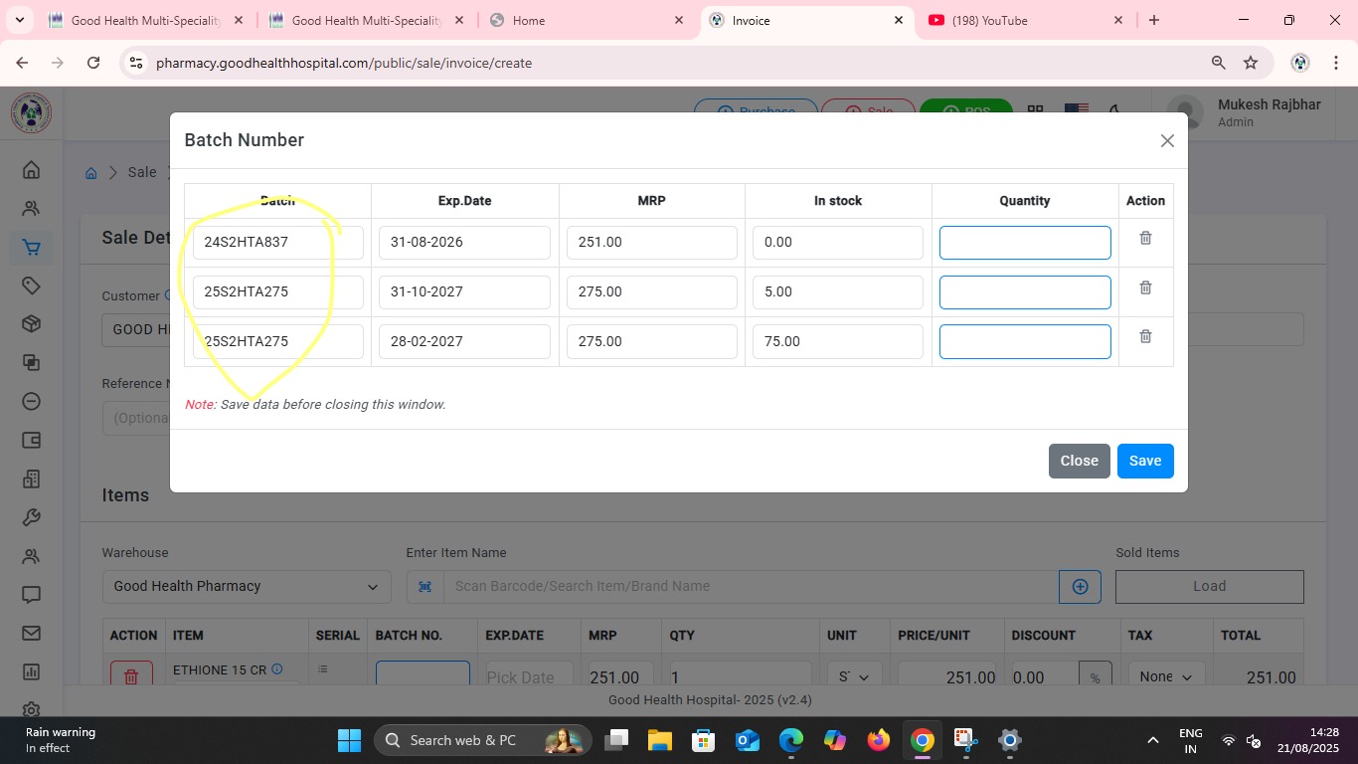Viewport: 1358px width, 764px height.
Task: Focus quantity field for batch 24S2HTA837
Action: [1025, 243]
